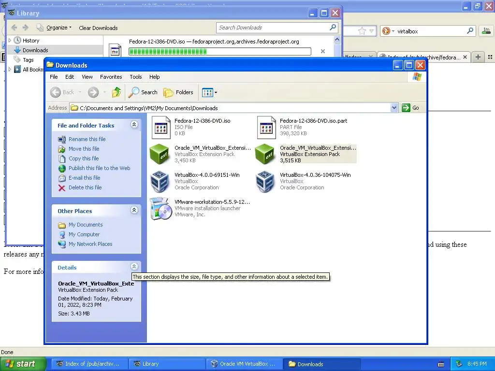495x371 pixels.
Task: Click Clear Downloads in Library
Action: tap(98, 28)
